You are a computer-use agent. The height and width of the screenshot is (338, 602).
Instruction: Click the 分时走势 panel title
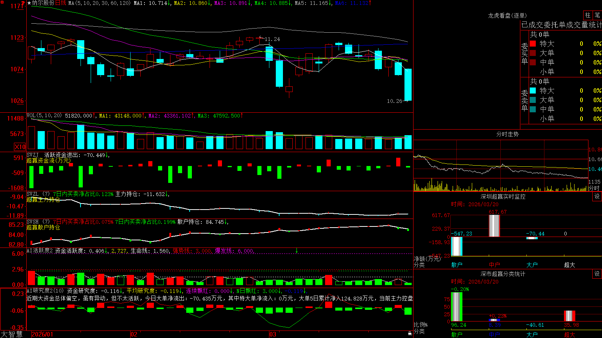click(508, 134)
